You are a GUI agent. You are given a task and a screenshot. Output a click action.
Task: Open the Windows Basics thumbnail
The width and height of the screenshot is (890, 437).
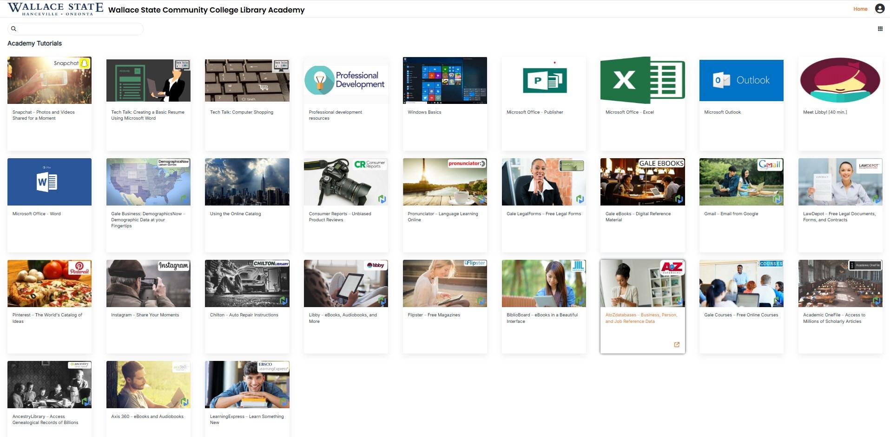(x=445, y=80)
